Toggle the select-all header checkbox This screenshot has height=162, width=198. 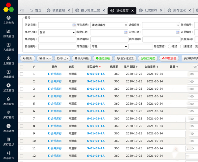(x=22, y=67)
